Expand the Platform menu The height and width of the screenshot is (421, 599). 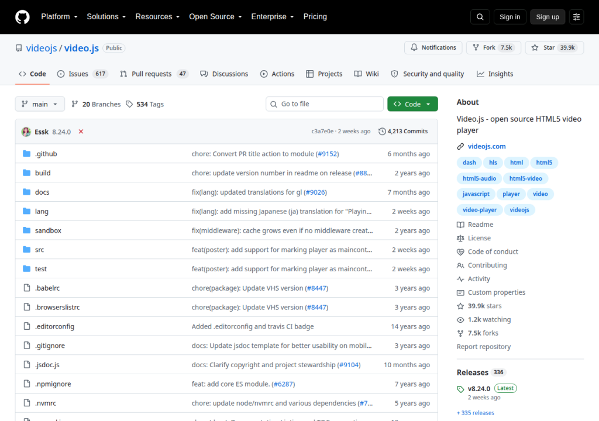(59, 17)
